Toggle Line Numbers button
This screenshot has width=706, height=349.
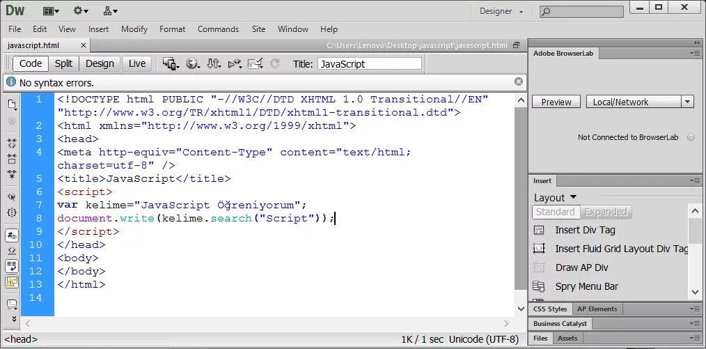pos(12,235)
